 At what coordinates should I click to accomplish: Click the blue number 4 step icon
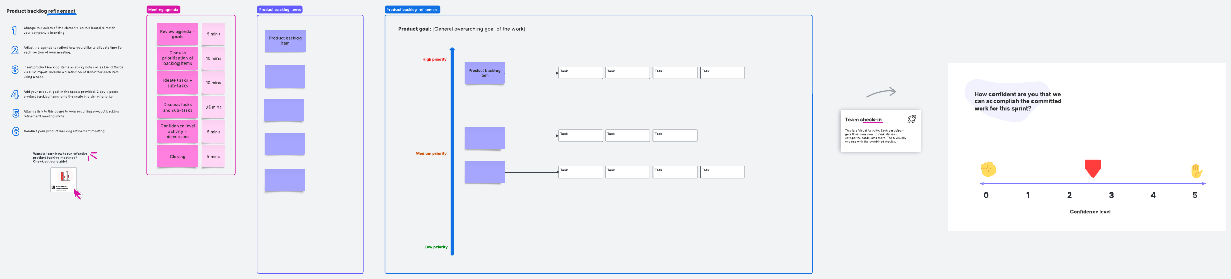[x=15, y=94]
